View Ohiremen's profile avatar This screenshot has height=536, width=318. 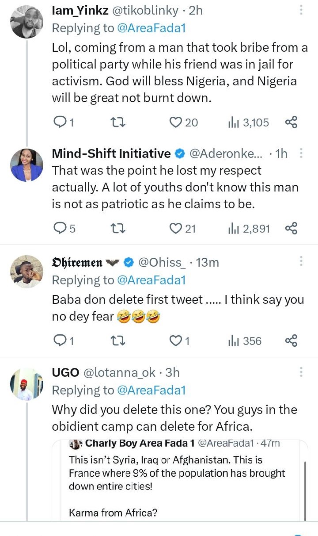(26, 272)
